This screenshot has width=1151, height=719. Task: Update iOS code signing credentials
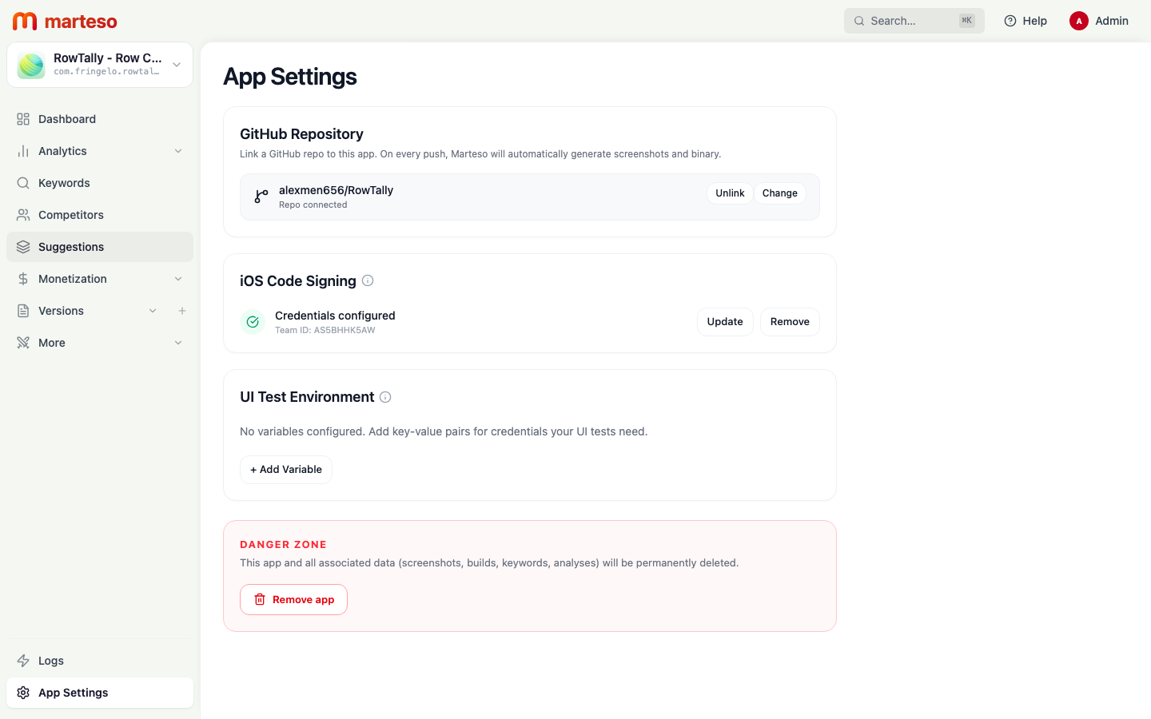[725, 322]
